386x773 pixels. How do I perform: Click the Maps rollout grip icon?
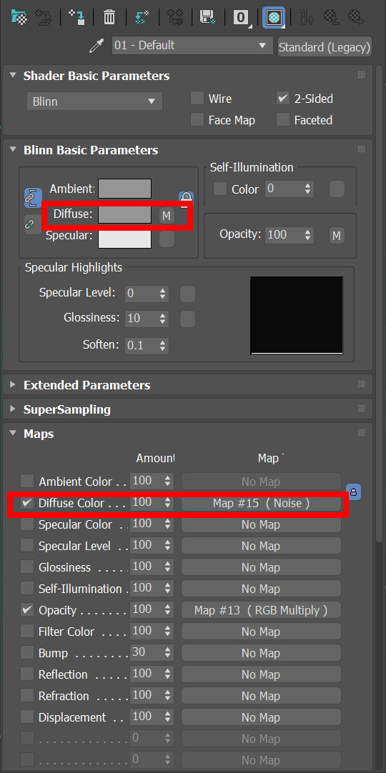tap(362, 433)
